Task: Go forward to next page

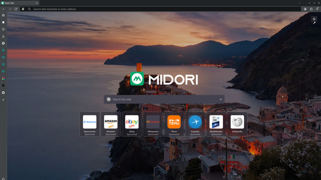Action: click(x=10, y=9)
